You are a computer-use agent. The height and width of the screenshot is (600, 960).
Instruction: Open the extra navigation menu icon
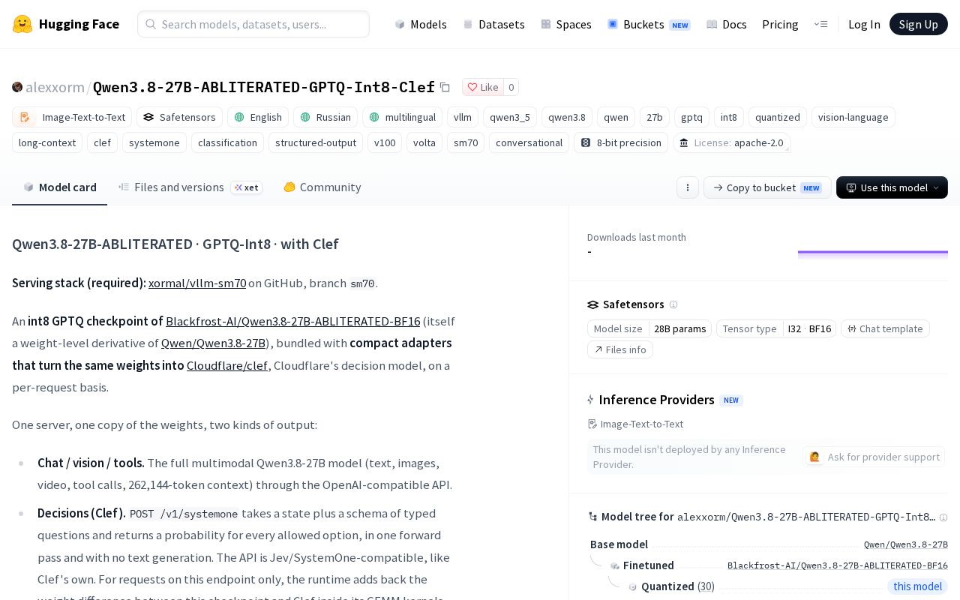click(820, 24)
